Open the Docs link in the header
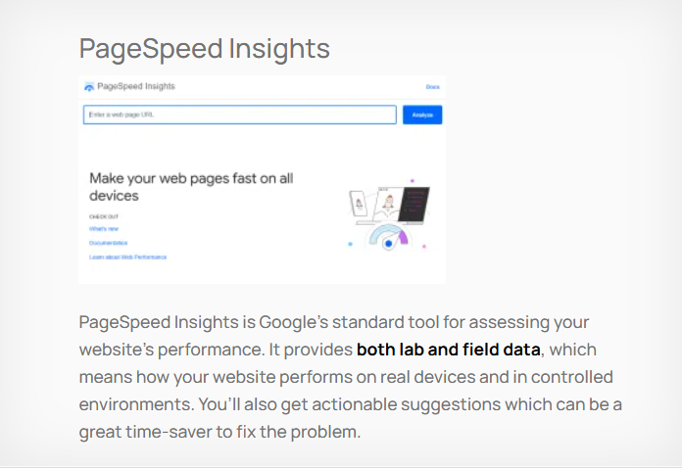 point(432,87)
